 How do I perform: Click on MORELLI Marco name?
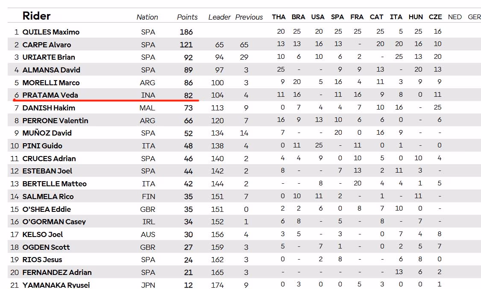pos(51,83)
